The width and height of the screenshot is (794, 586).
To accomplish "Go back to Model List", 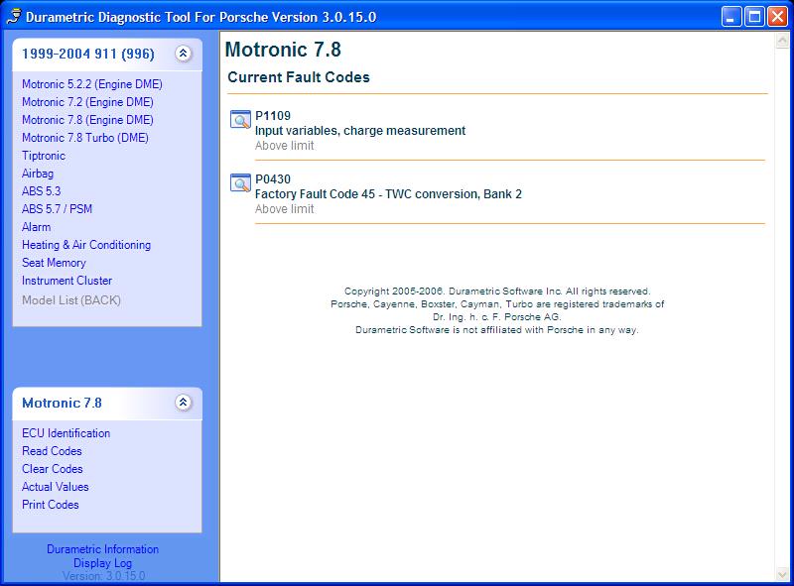I will 71,300.
